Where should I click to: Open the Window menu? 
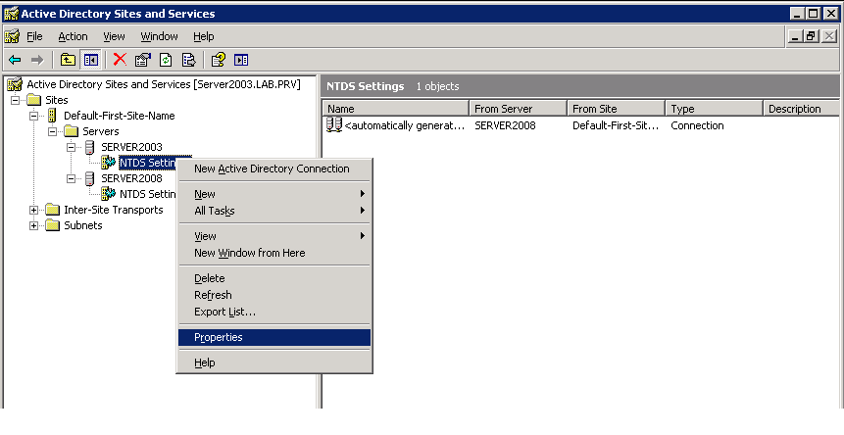159,36
